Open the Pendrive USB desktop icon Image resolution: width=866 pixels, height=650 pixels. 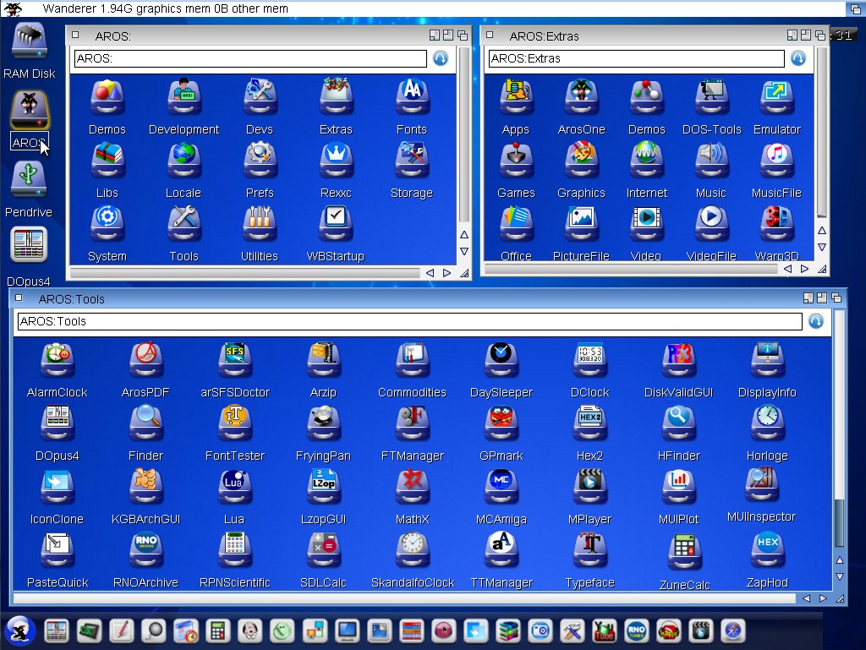click(29, 182)
